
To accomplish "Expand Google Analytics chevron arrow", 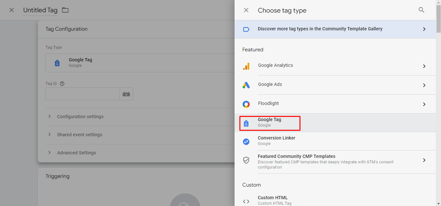I will [x=424, y=66].
